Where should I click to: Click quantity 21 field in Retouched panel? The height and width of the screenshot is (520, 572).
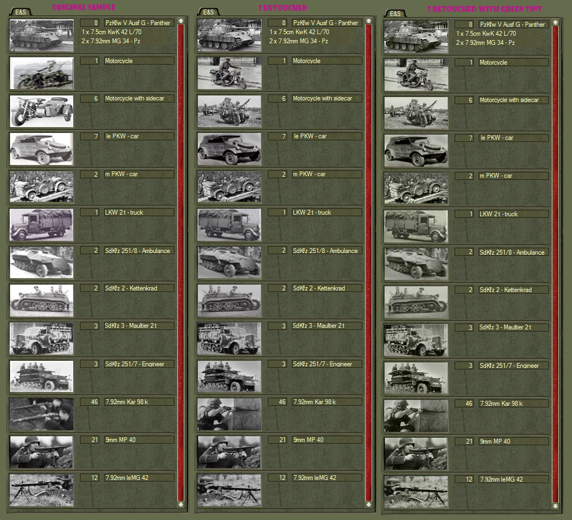(x=277, y=440)
